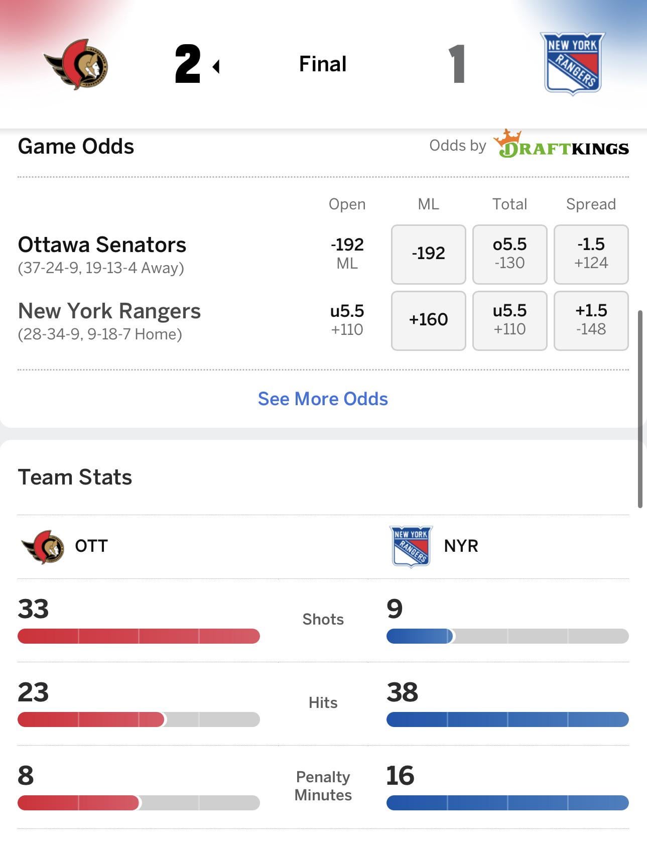Click the New York Rangers team name
Viewport: 647px width, 843px height.
click(109, 311)
